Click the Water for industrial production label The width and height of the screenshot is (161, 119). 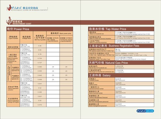(x=101, y=41)
